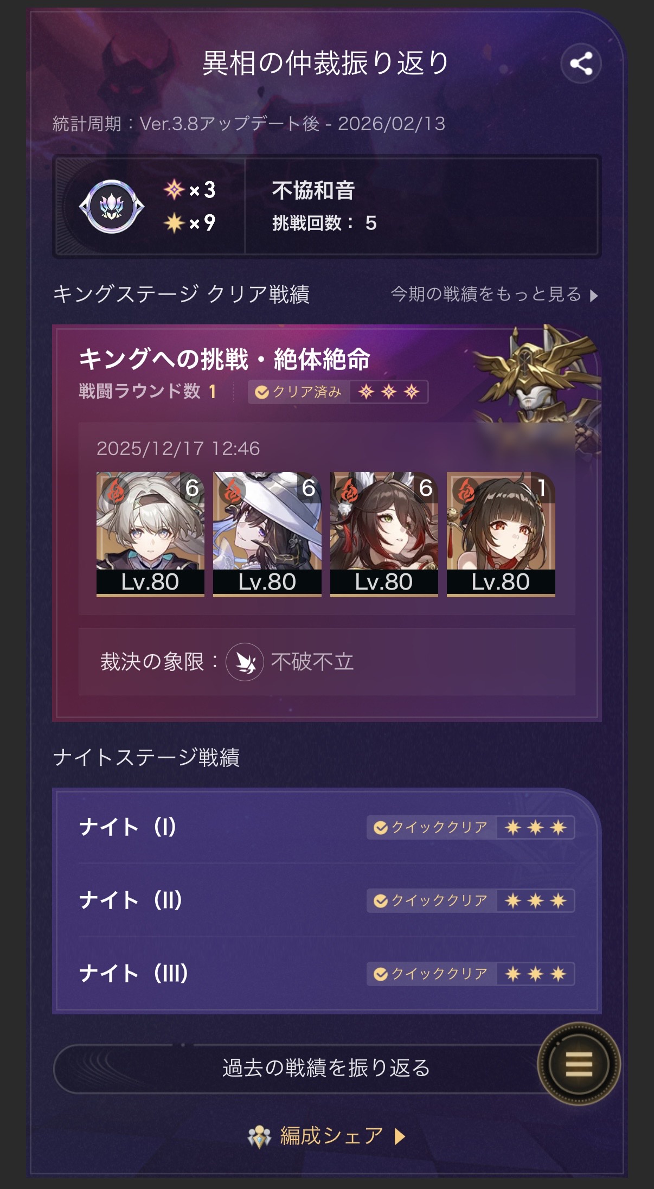The image size is (654, 1189).
Task: Tap ナイト (I) クイッククリア checkmark
Action: click(x=381, y=828)
